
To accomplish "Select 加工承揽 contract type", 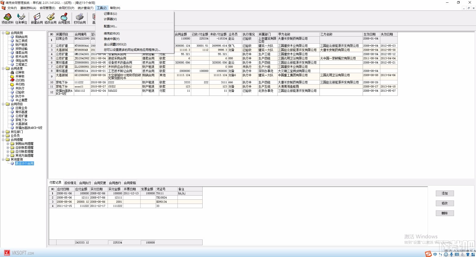I will coord(21,41).
